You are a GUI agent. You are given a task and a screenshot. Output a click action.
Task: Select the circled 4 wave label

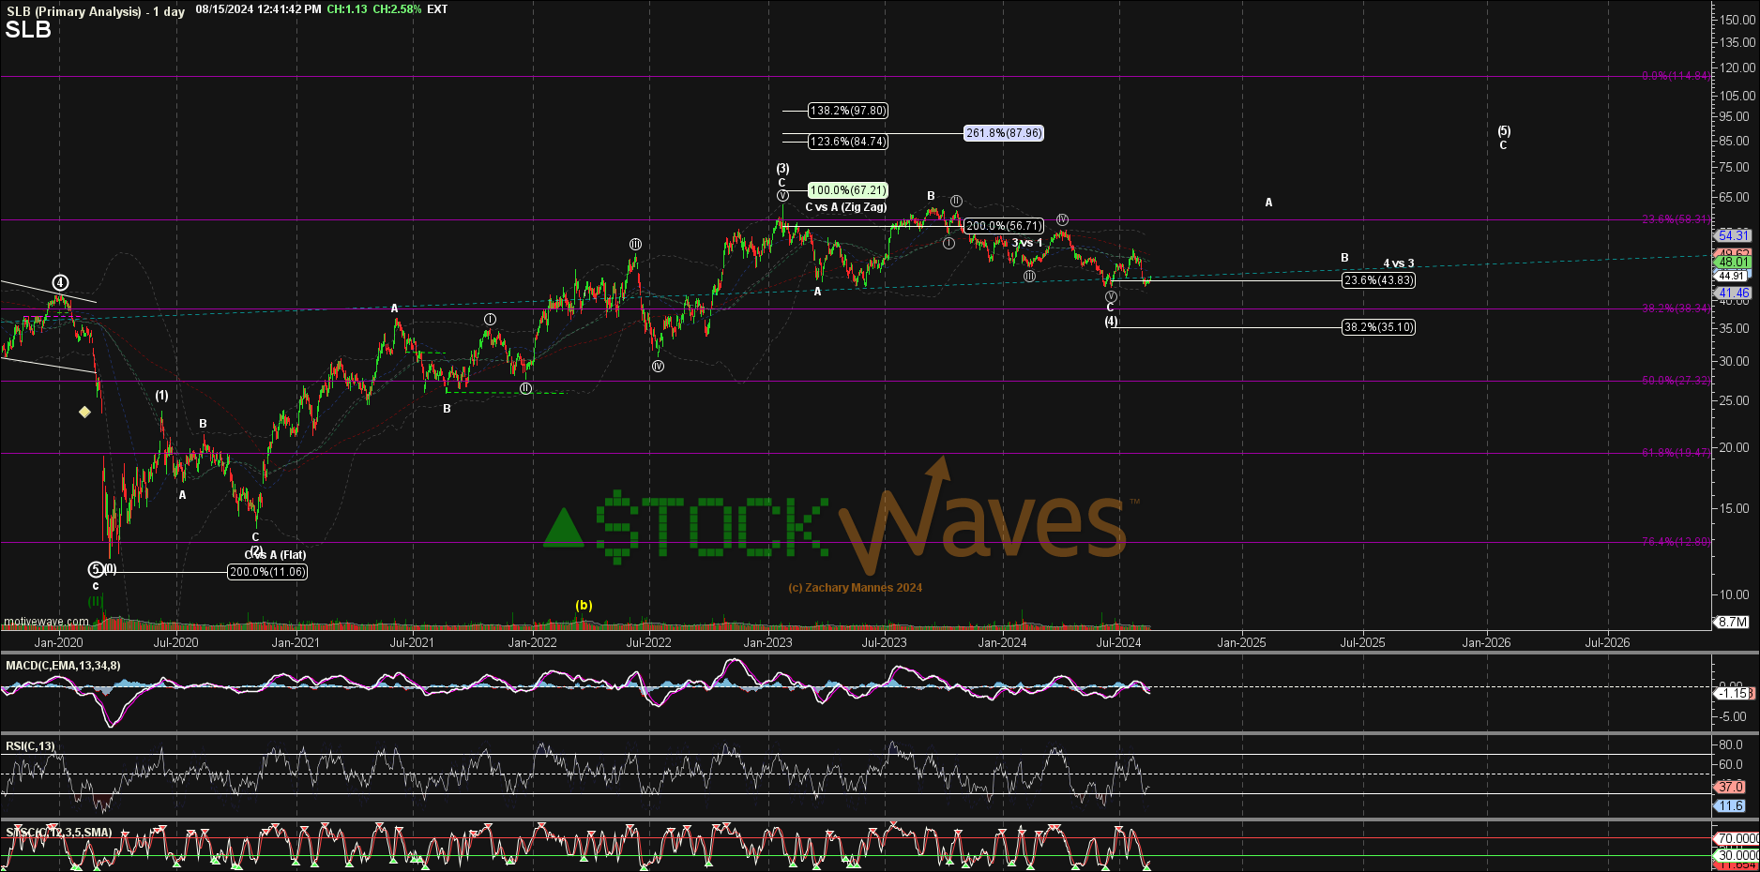[x=60, y=282]
